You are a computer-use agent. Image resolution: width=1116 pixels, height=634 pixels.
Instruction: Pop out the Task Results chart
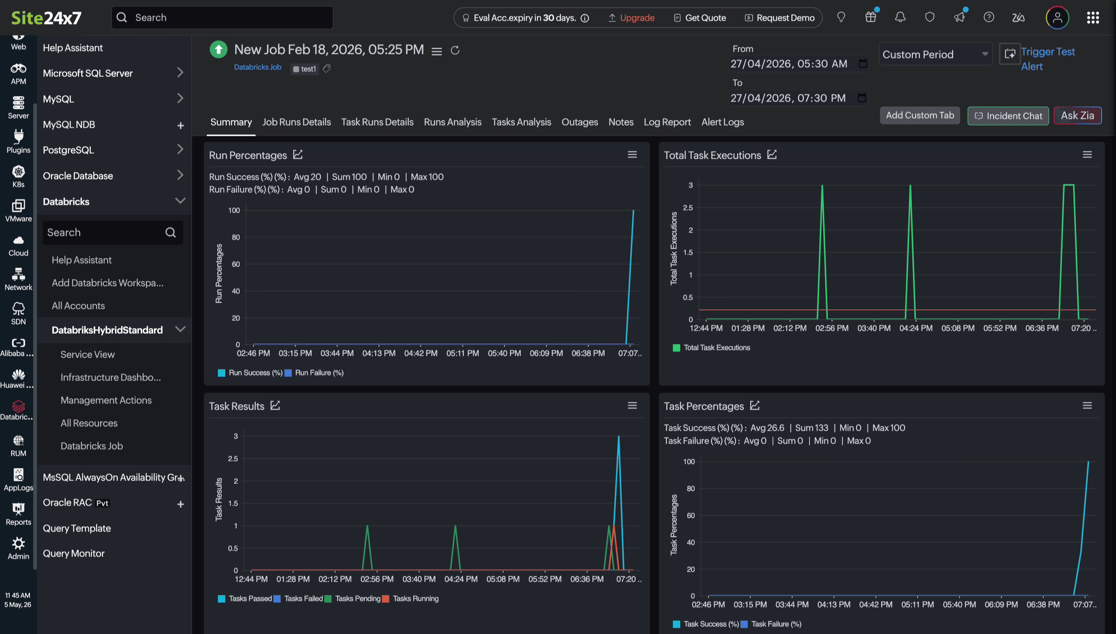[x=275, y=406]
